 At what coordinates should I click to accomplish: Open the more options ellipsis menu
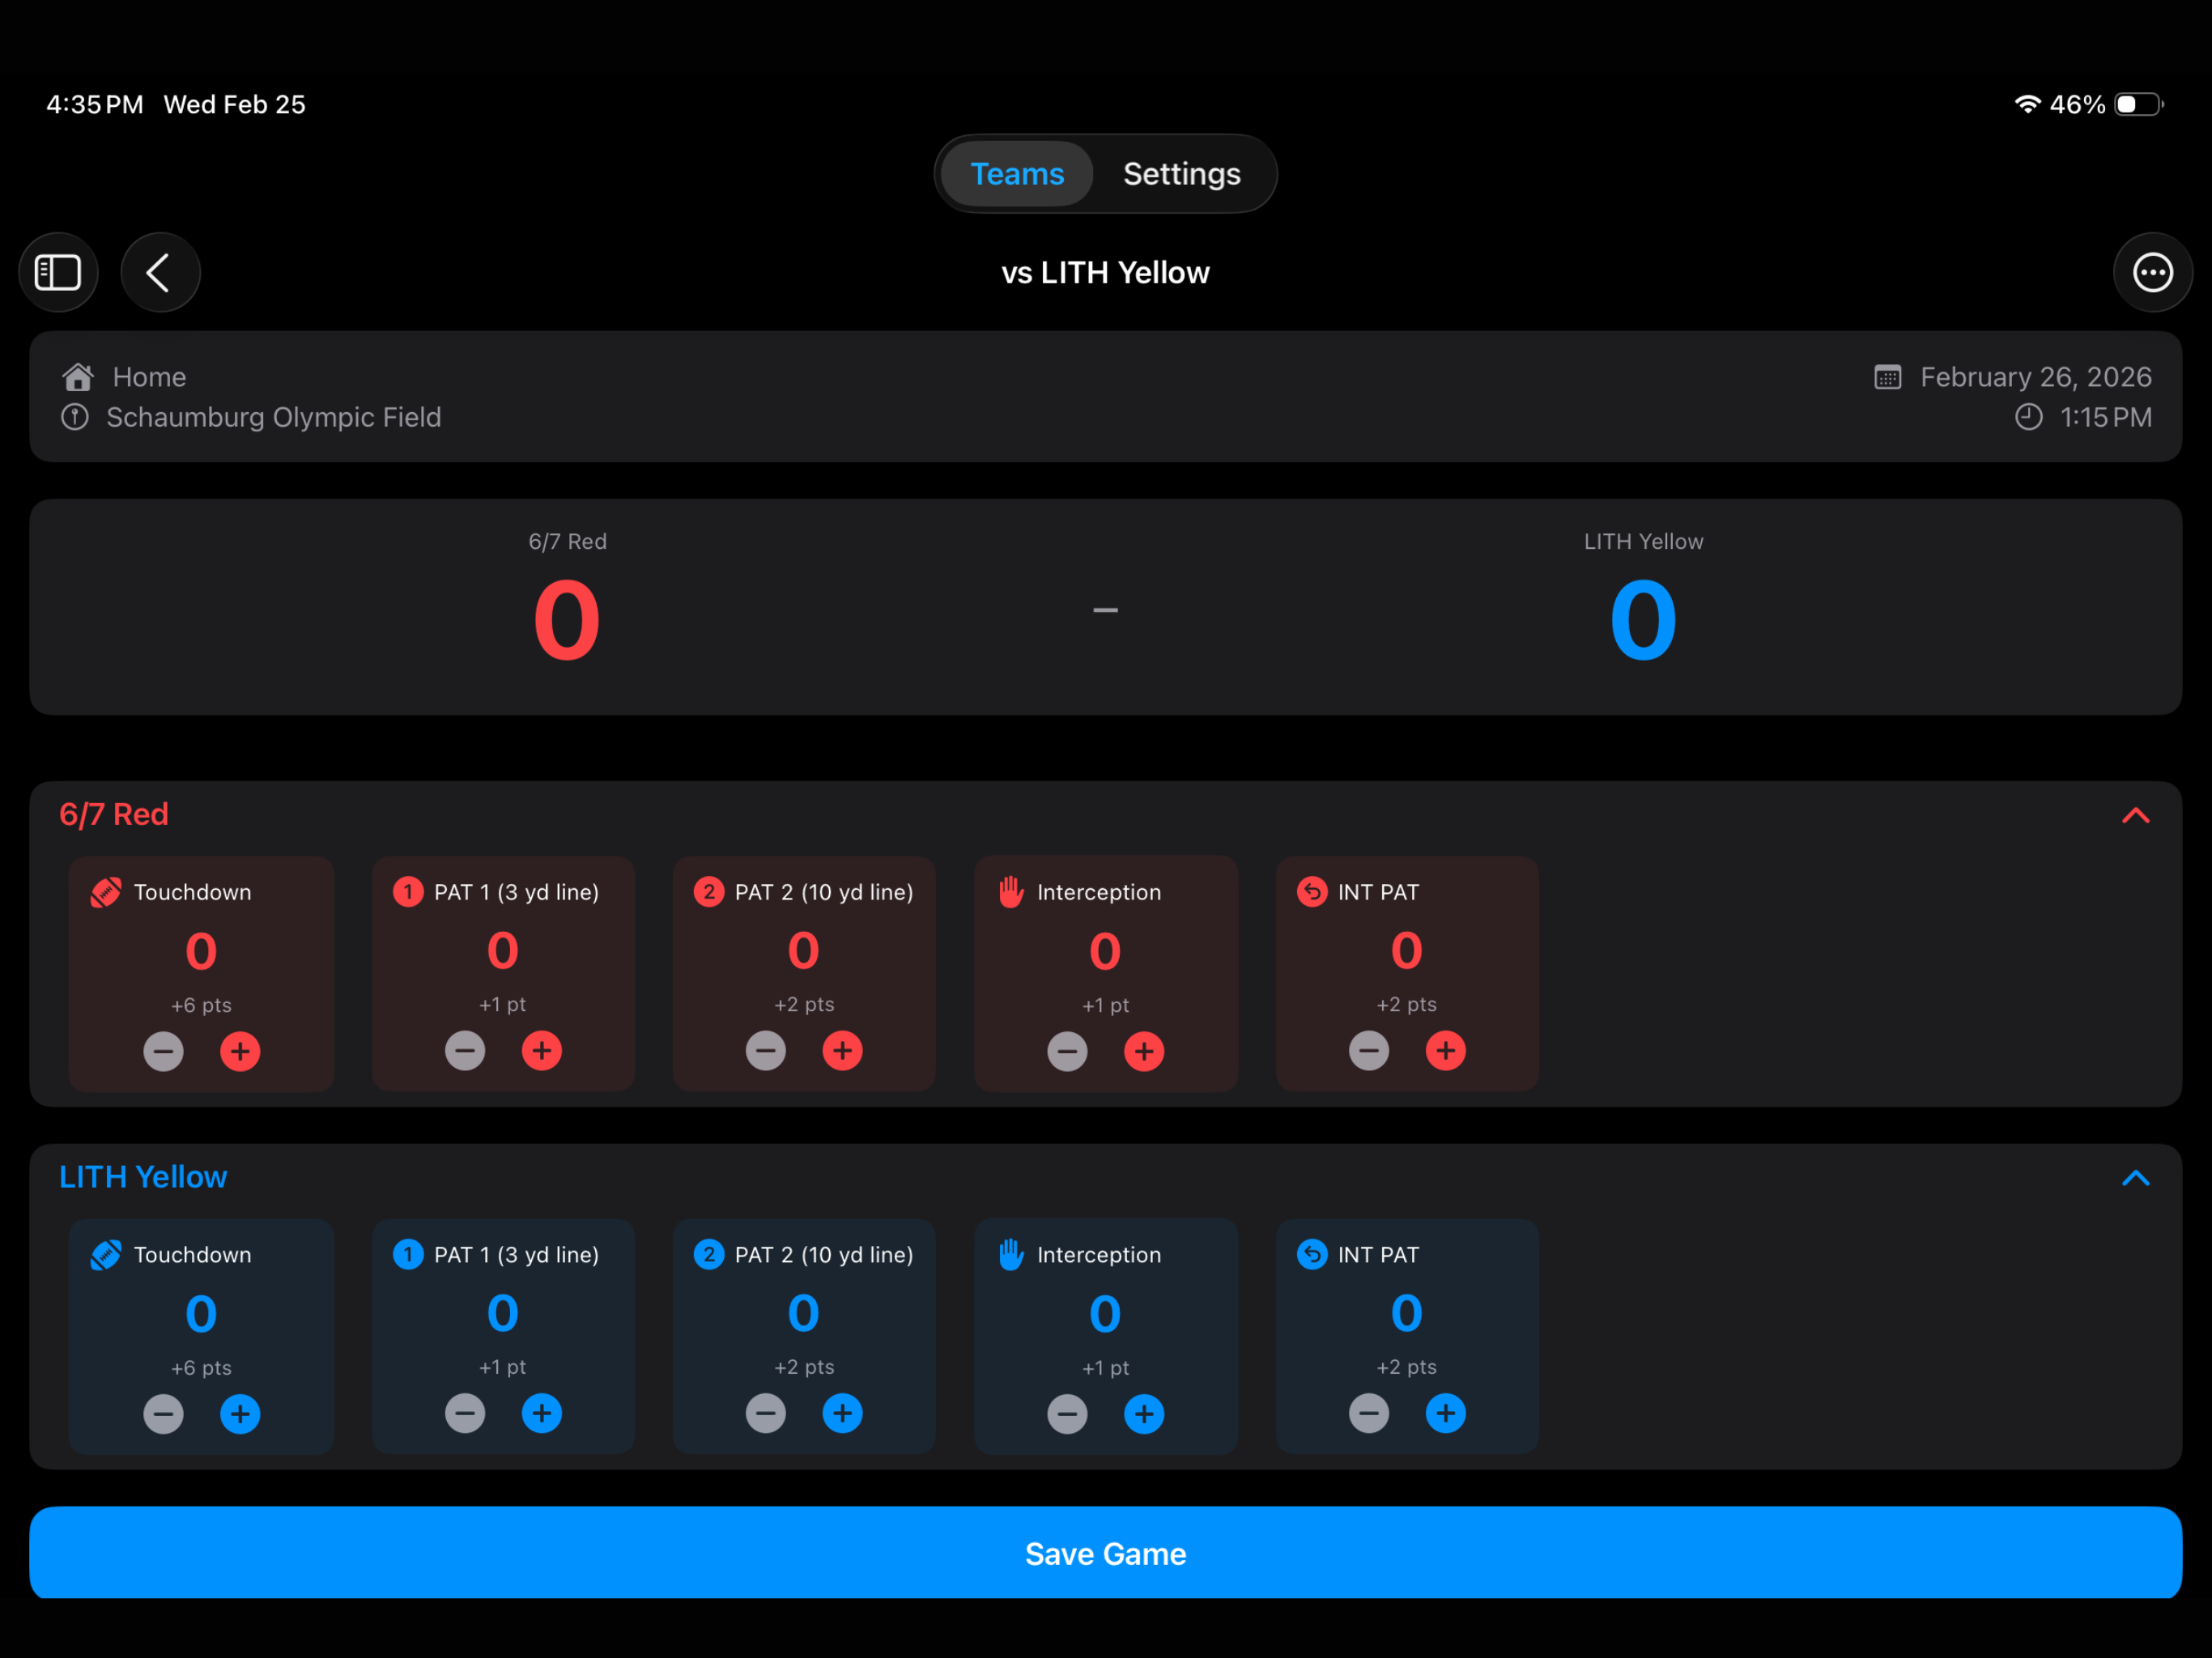tap(2152, 272)
